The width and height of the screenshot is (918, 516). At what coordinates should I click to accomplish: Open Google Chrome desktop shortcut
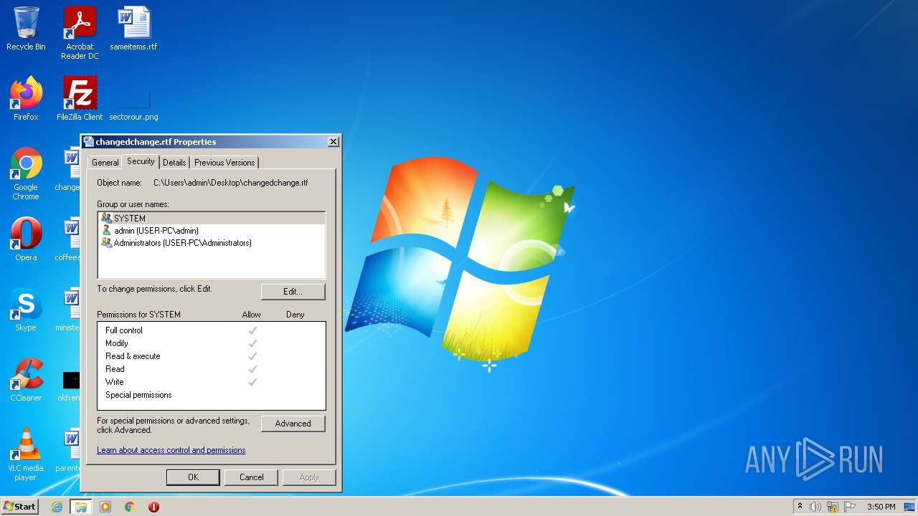[x=26, y=173]
